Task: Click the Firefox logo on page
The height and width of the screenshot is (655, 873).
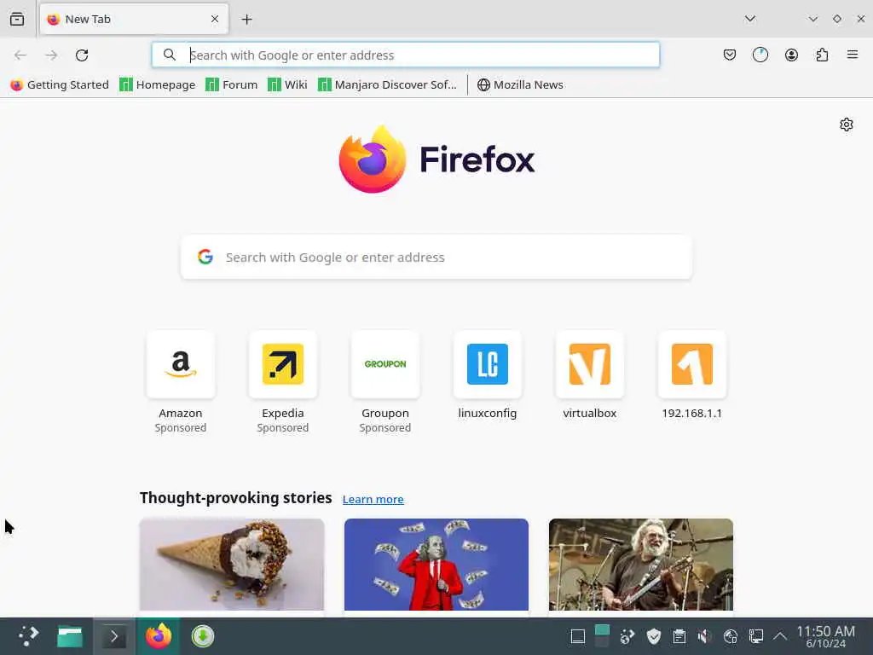Action: point(436,159)
